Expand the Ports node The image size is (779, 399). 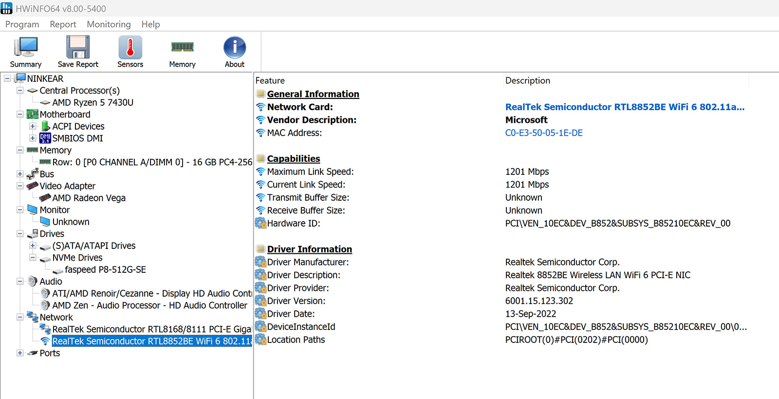[x=20, y=353]
